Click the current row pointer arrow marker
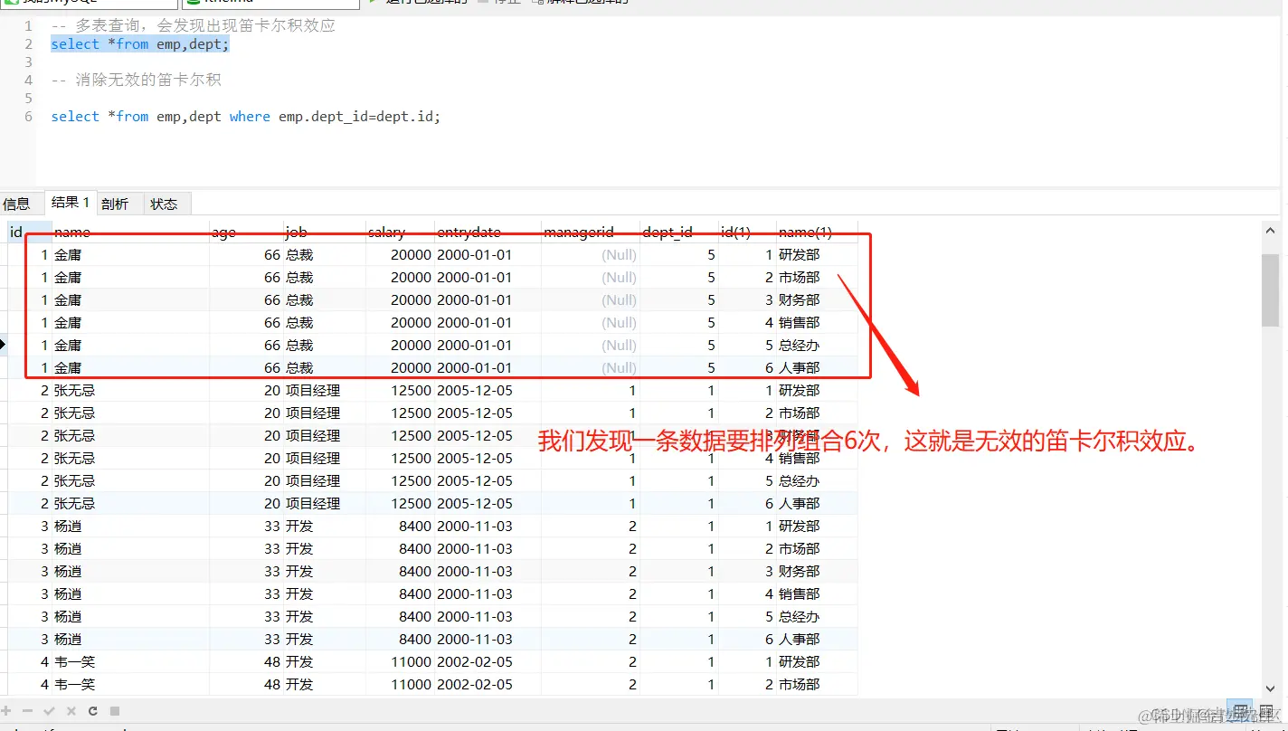This screenshot has width=1288, height=731. pyautogui.click(x=4, y=345)
